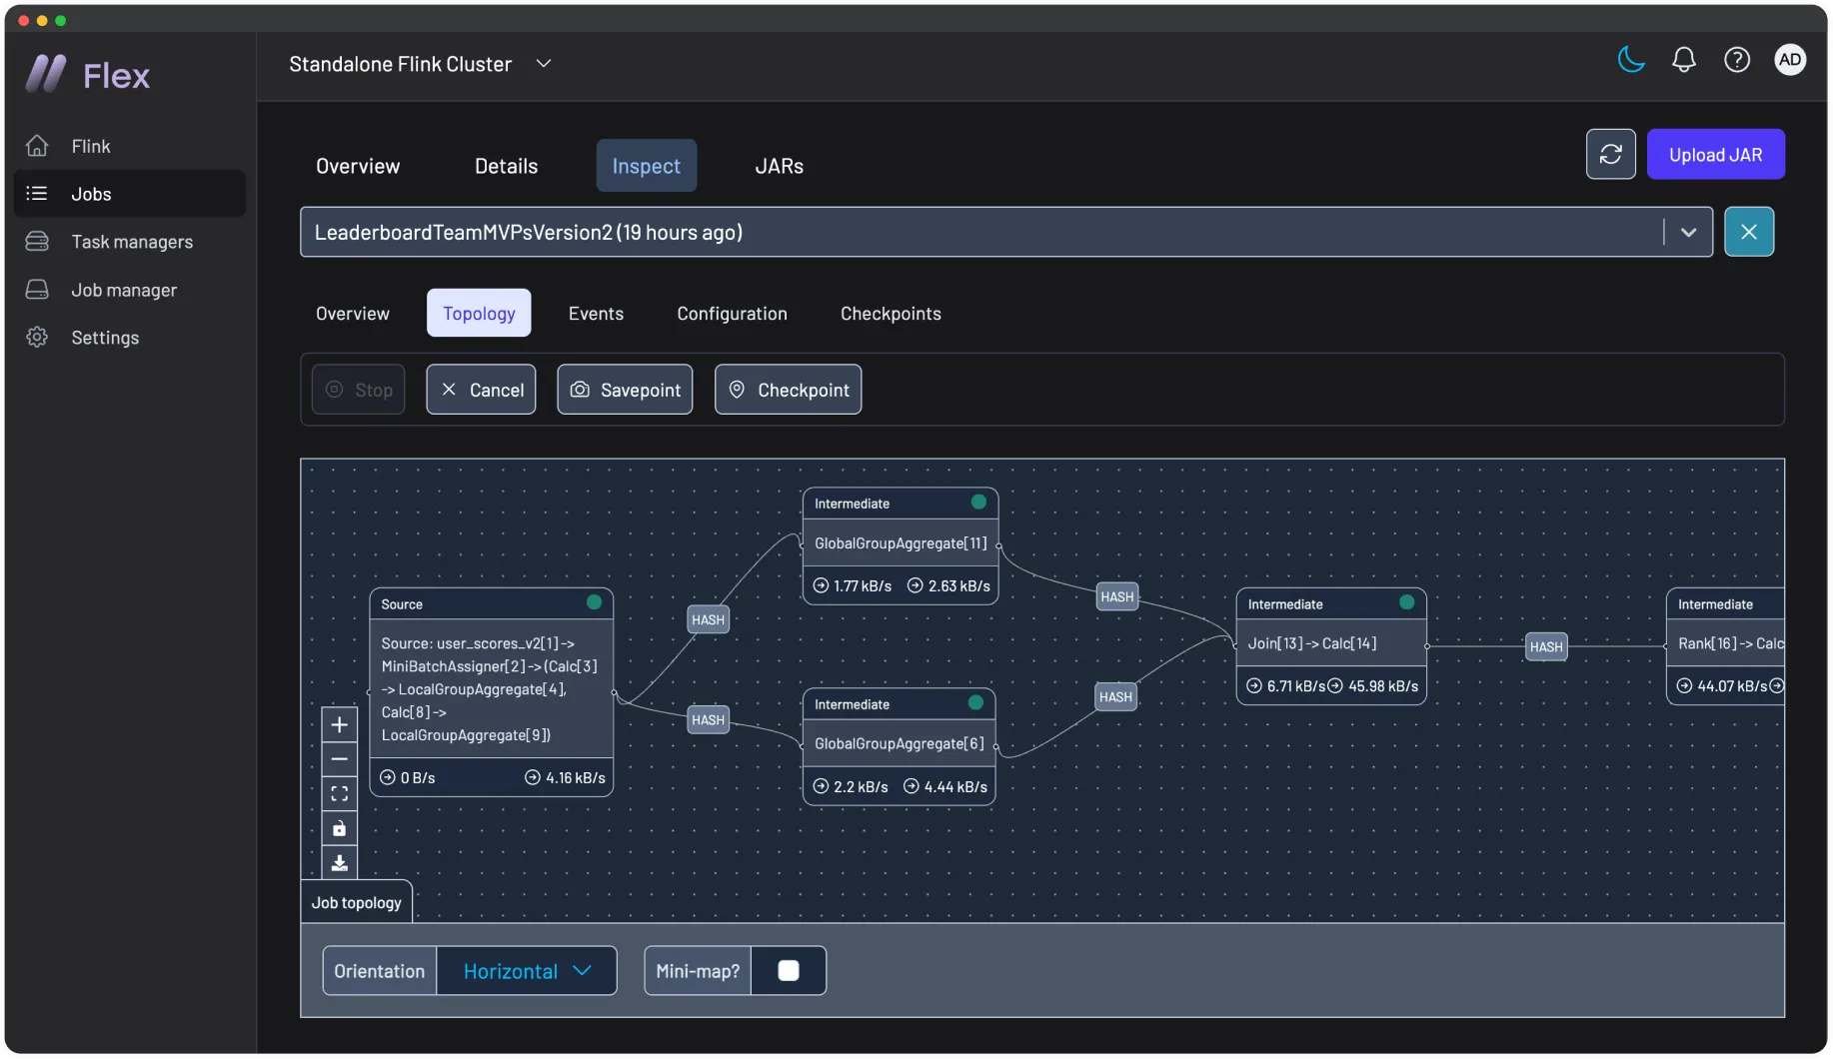Viewport: 1833px width, 1059px height.
Task: Click the 4.44 kB/s rate on GlobalGroupAggregate[6]
Action: tap(945, 786)
